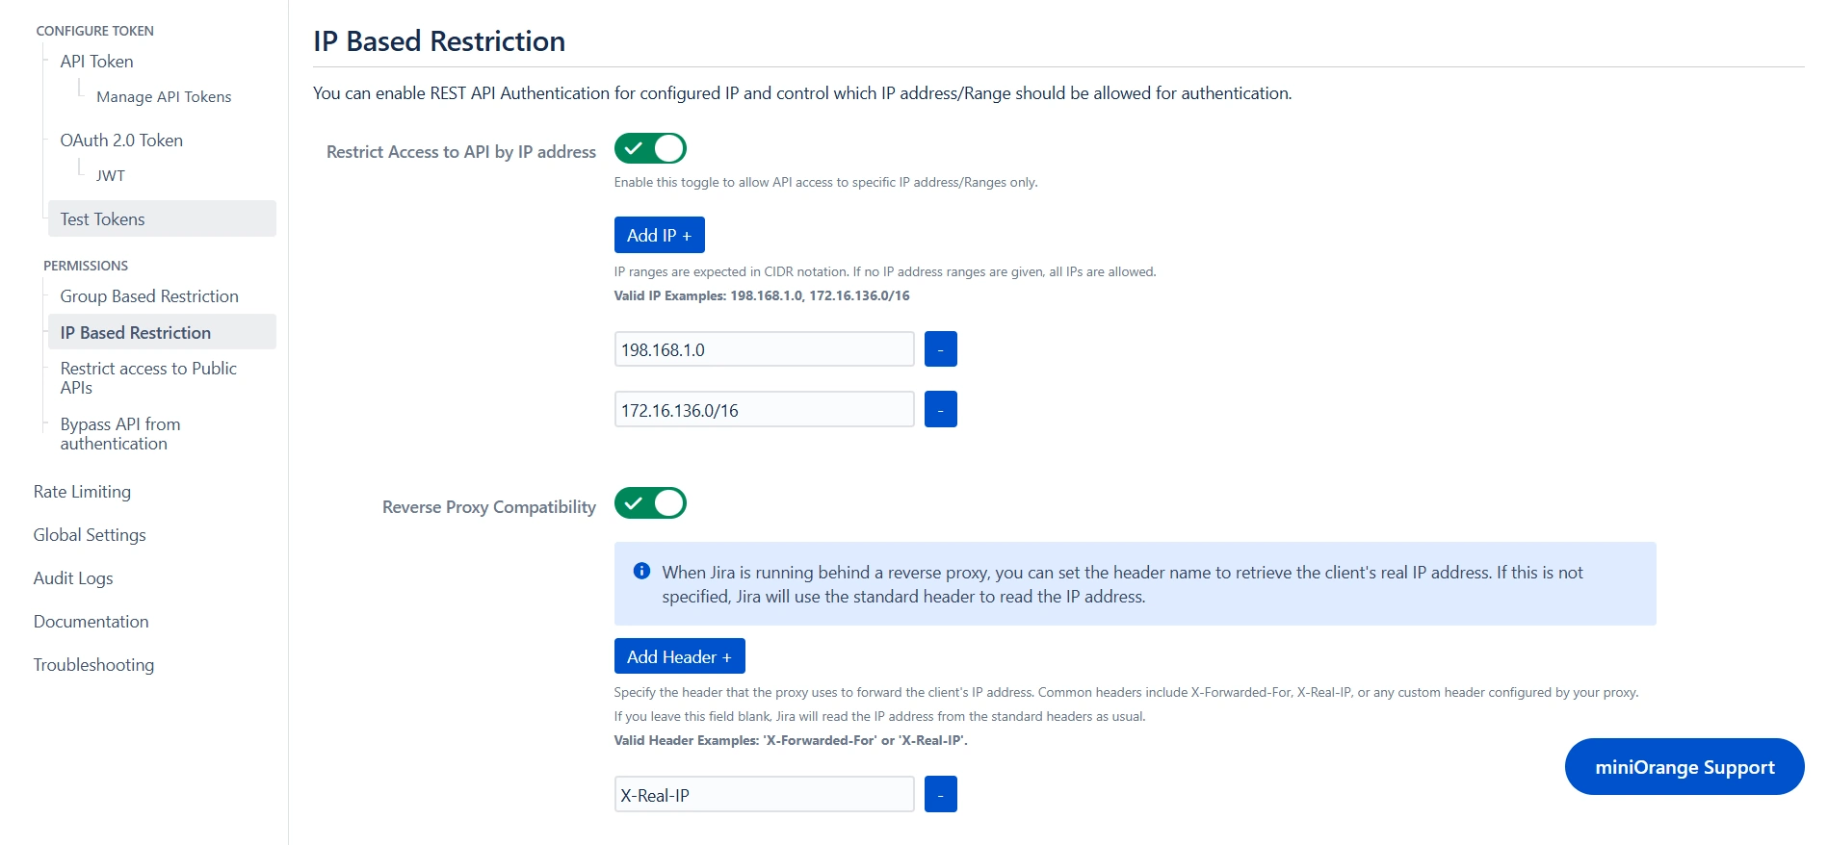1828x845 pixels.
Task: Navigate to the Audit Logs page
Action: point(73,577)
